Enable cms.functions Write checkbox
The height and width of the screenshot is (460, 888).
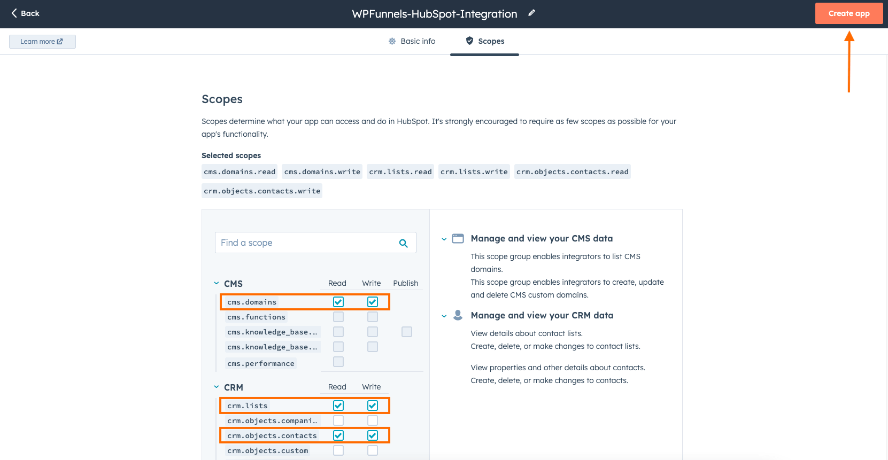coord(373,317)
